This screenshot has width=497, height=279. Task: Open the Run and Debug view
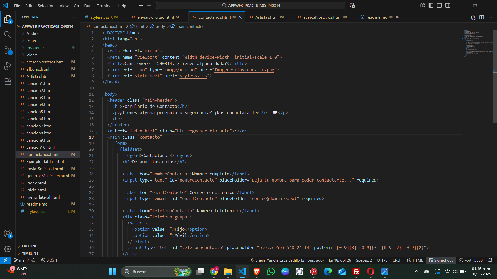point(8,66)
